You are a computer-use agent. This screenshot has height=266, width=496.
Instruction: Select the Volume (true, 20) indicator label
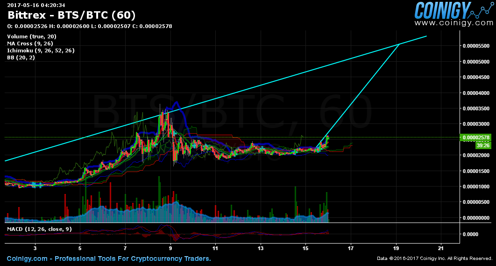pos(32,36)
